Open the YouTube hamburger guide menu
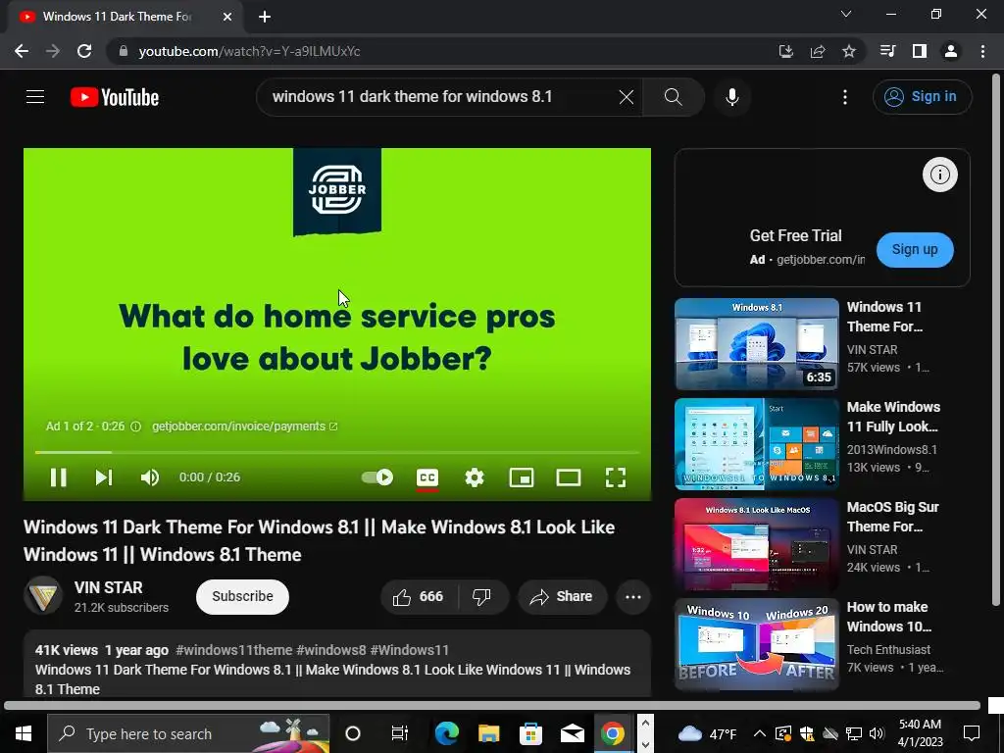This screenshot has width=1004, height=753. (35, 97)
